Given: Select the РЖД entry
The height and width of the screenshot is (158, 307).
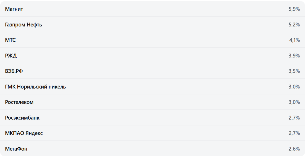Looking at the screenshot, I should coord(11,56).
